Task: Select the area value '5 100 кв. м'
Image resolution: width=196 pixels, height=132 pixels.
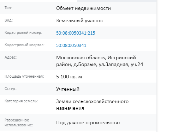Action: 69,77
